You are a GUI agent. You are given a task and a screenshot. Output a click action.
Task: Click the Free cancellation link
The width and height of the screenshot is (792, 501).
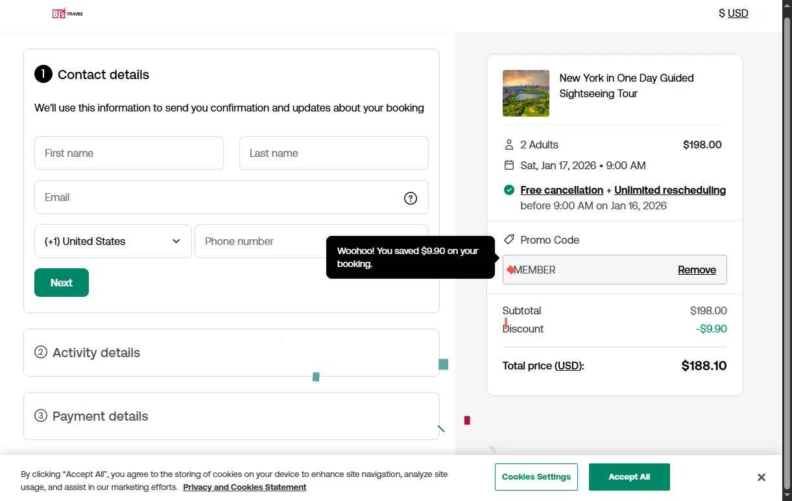(x=562, y=190)
